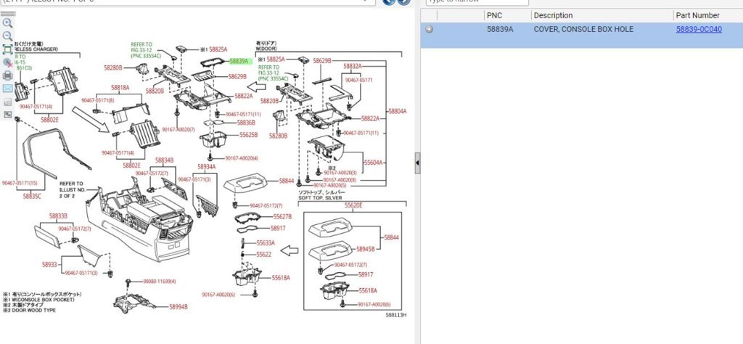Viewport: 743px width, 344px height.
Task: Click callout 55627B in the diagram
Action: click(x=282, y=216)
